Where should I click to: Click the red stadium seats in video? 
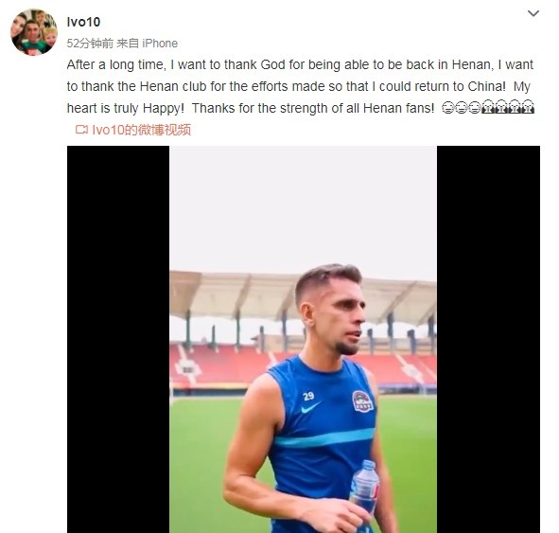click(221, 365)
